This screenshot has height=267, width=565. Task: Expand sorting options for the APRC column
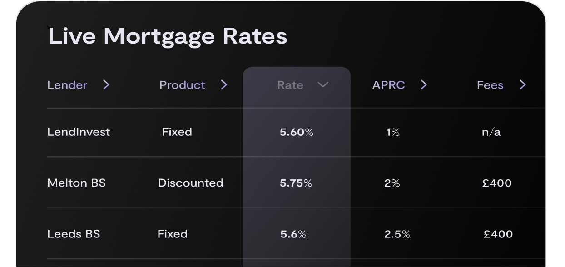(424, 85)
